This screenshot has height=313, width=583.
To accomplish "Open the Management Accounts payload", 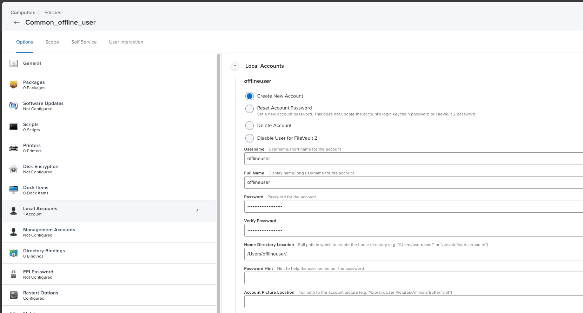I will click(109, 232).
